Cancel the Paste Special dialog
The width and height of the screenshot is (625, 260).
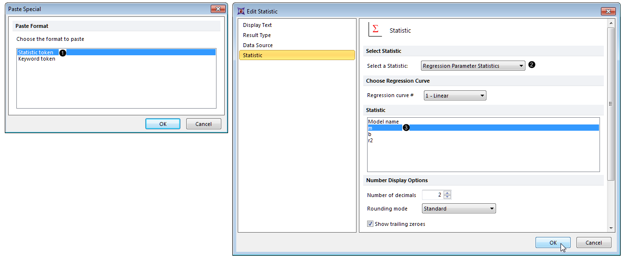point(204,124)
